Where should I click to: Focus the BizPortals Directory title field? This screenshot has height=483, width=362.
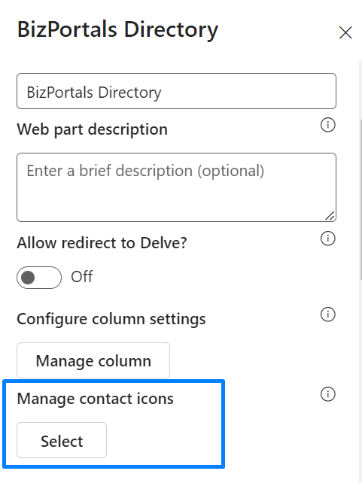[176, 91]
